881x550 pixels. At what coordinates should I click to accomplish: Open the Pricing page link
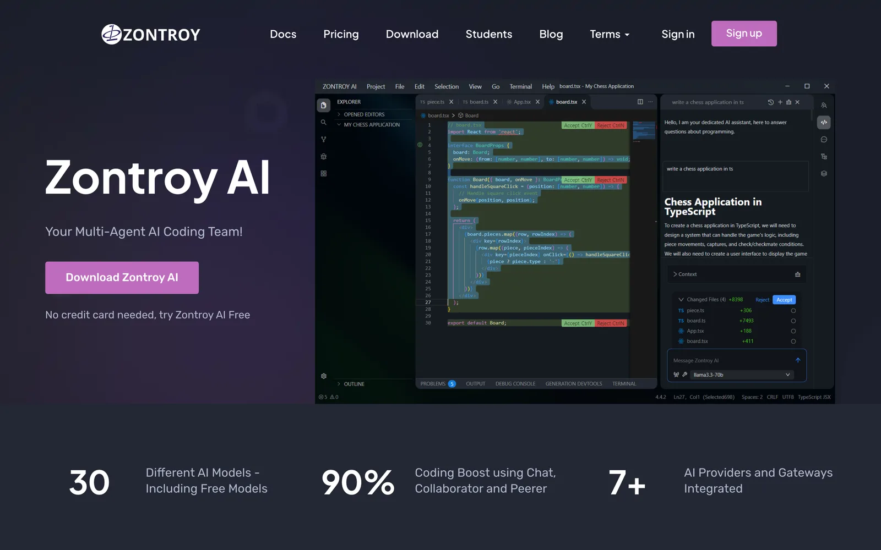[341, 34]
